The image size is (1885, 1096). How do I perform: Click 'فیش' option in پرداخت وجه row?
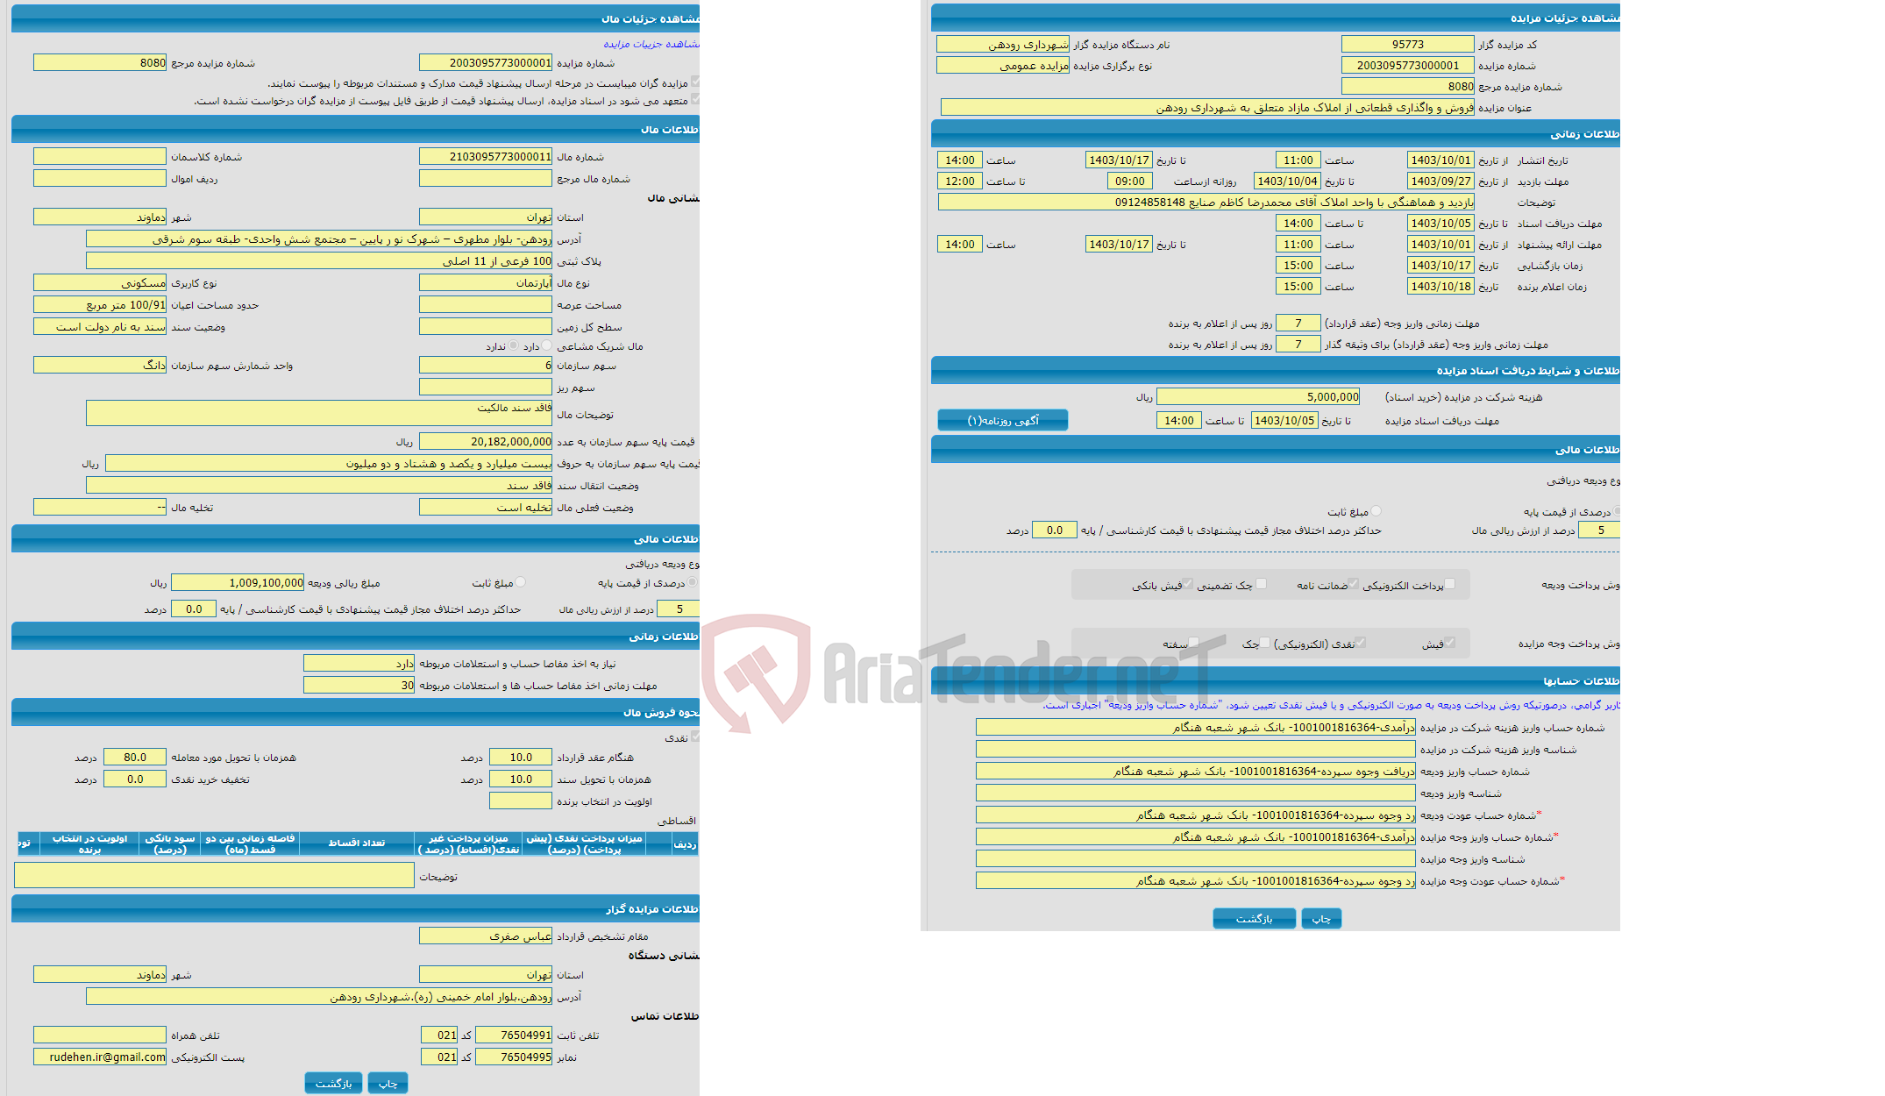click(x=1457, y=644)
